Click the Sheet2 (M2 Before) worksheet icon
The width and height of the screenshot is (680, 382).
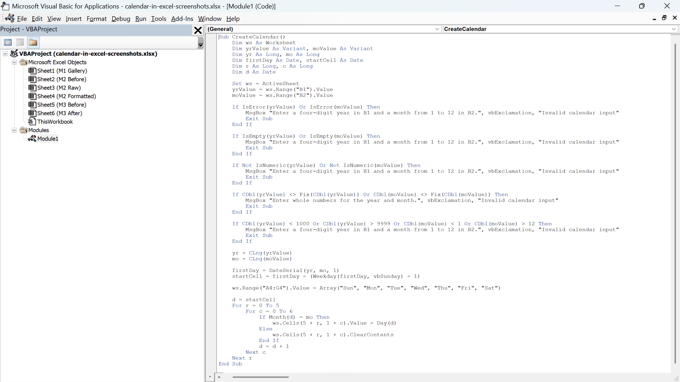coord(32,79)
